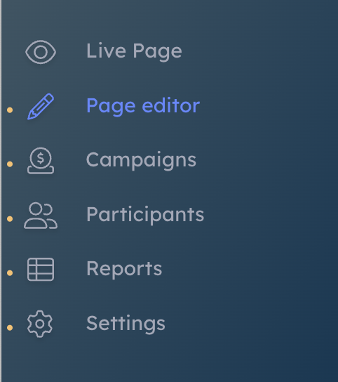The height and width of the screenshot is (382, 338).
Task: Click the gear Settings icon
Action: tap(40, 324)
